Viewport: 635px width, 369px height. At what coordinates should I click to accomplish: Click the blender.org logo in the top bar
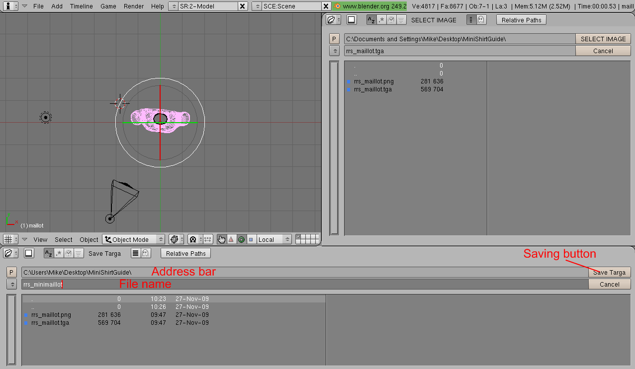(338, 6)
